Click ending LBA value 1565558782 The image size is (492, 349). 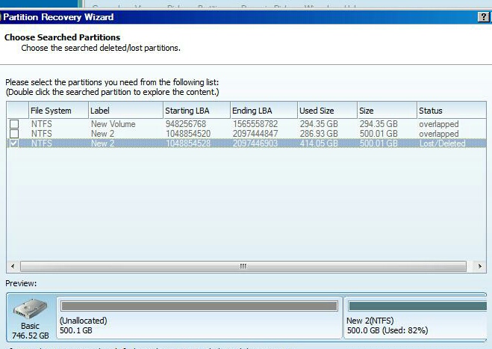point(255,124)
